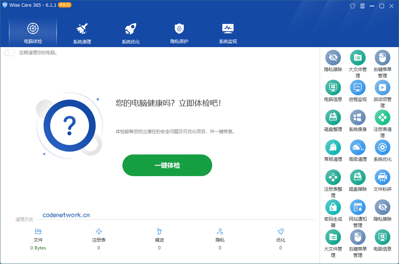The image size is (399, 264).
Task: Click the 注册表清理 (Registry Cleaner) icon
Action: click(382, 117)
